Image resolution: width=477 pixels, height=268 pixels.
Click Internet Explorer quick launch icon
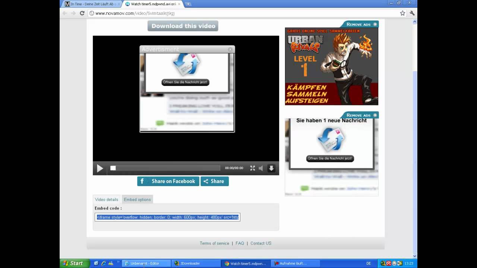click(x=103, y=263)
